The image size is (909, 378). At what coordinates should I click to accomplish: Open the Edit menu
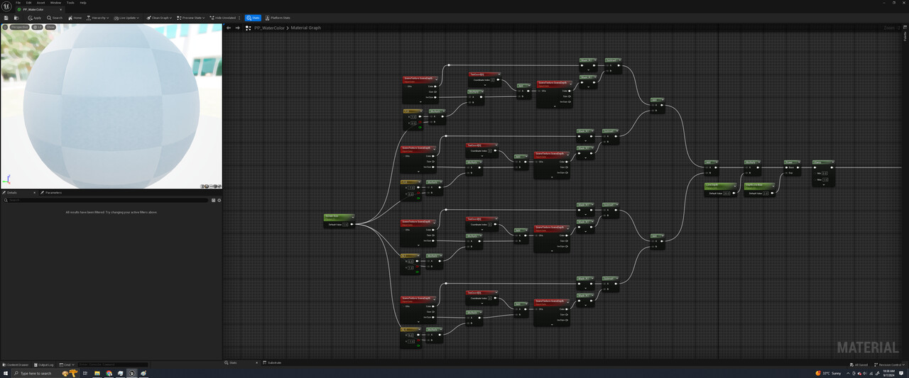click(x=28, y=3)
